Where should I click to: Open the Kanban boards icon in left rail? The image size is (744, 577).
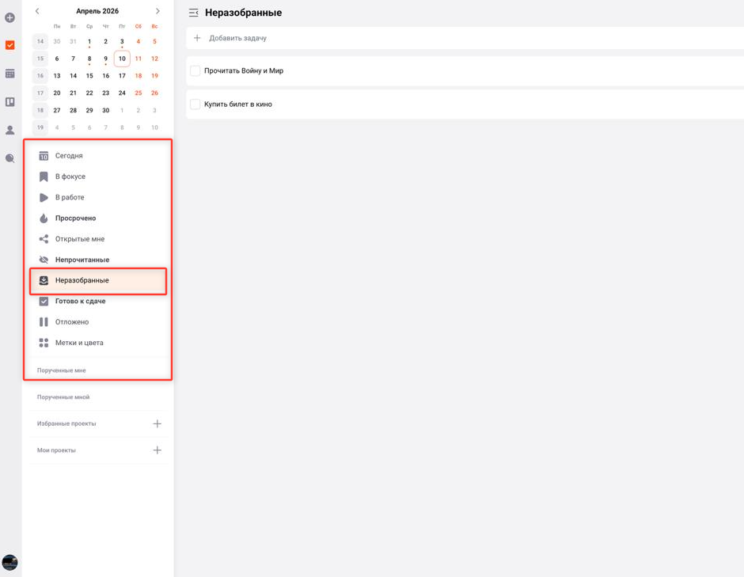tap(9, 100)
